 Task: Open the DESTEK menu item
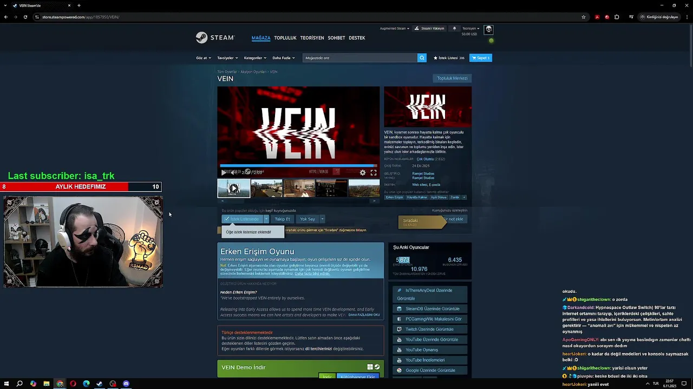coord(357,38)
